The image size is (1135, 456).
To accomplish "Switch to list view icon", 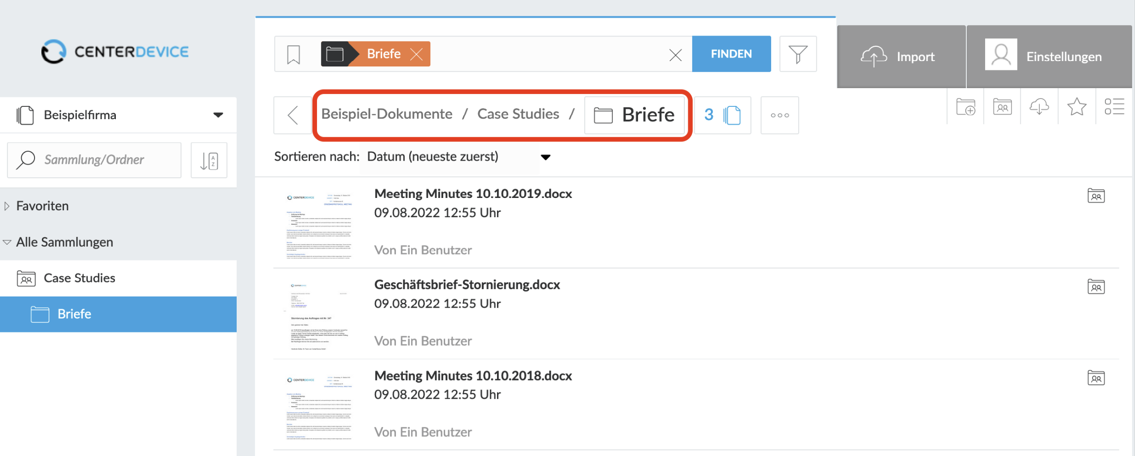I will [1114, 106].
